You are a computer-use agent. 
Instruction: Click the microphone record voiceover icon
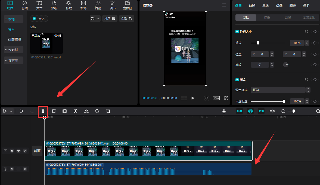[224, 111]
